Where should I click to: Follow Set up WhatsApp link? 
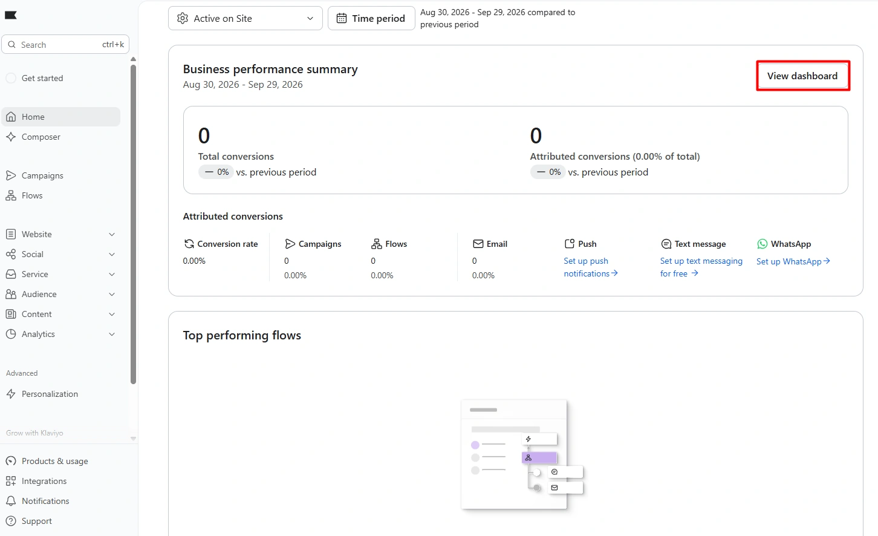pyautogui.click(x=793, y=261)
